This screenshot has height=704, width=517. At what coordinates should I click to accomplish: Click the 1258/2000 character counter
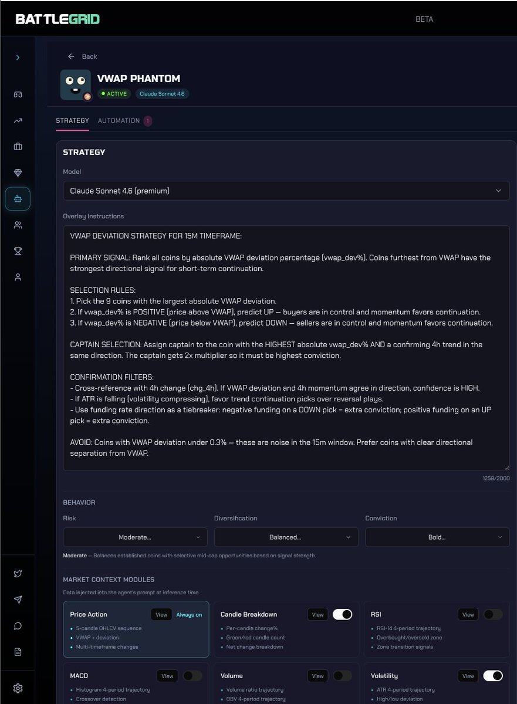point(495,479)
